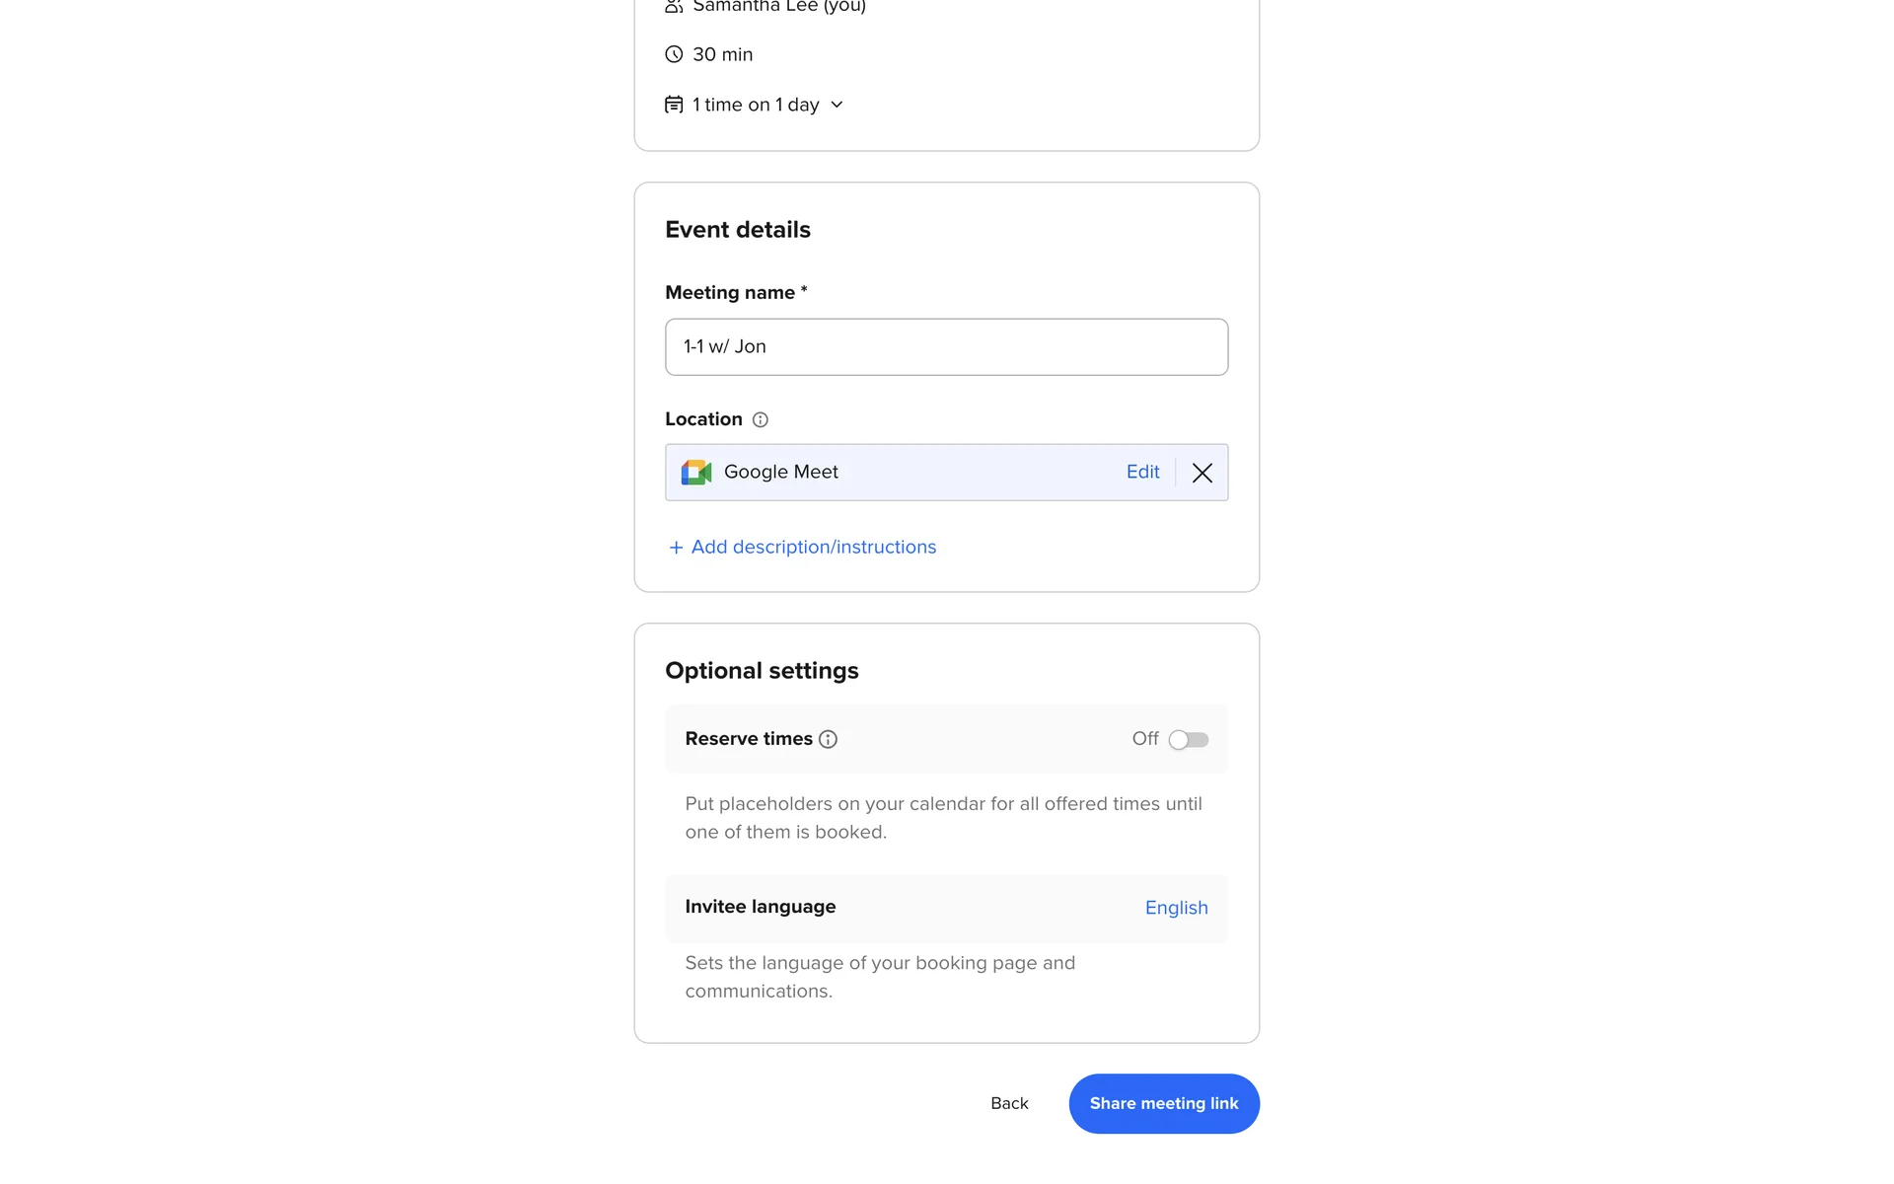The height and width of the screenshot is (1184, 1894).
Task: Enable the Reserve times toggle switch
Action: 1188,739
